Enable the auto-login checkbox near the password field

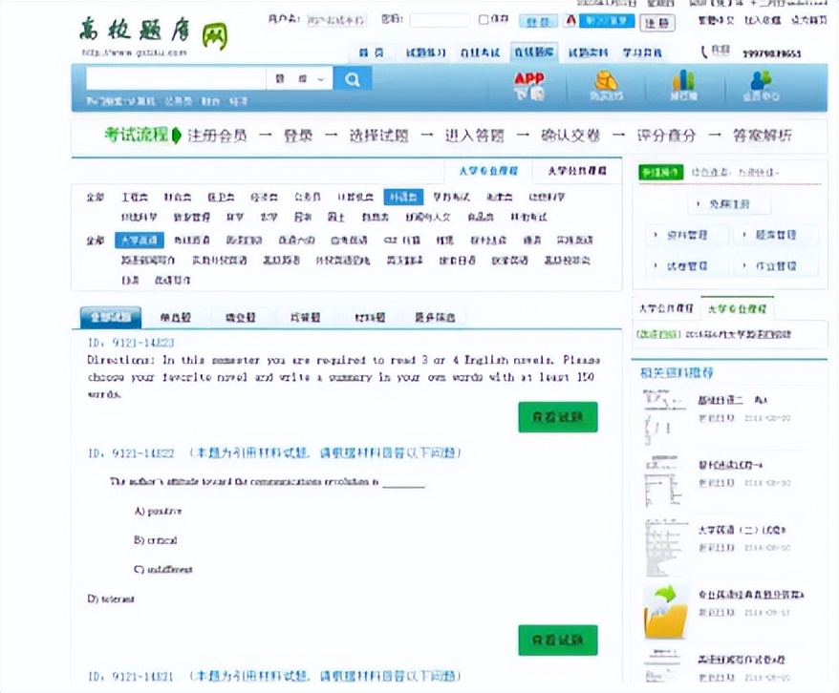click(484, 19)
